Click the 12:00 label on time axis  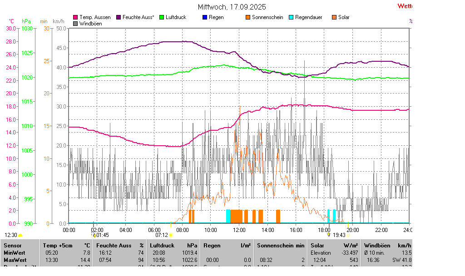pyautogui.click(x=239, y=230)
